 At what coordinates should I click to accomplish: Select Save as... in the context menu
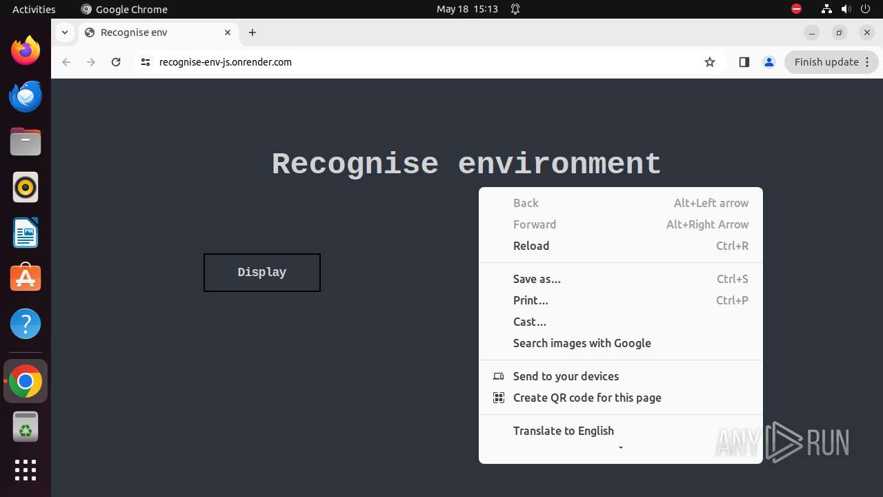[621, 279]
